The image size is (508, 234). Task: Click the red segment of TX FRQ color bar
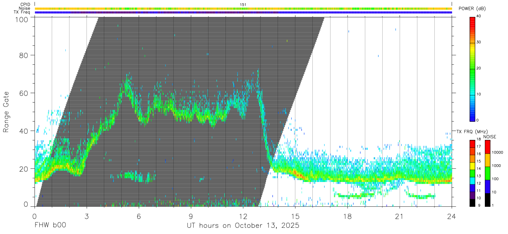472,144
